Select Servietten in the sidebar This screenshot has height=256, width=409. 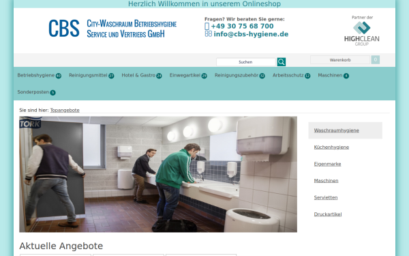tap(326, 197)
